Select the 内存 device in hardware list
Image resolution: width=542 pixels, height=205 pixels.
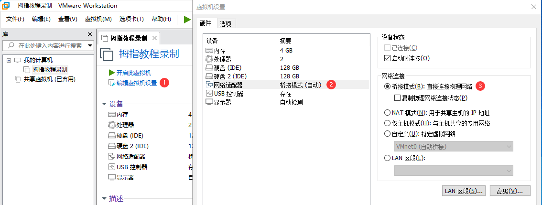click(219, 50)
